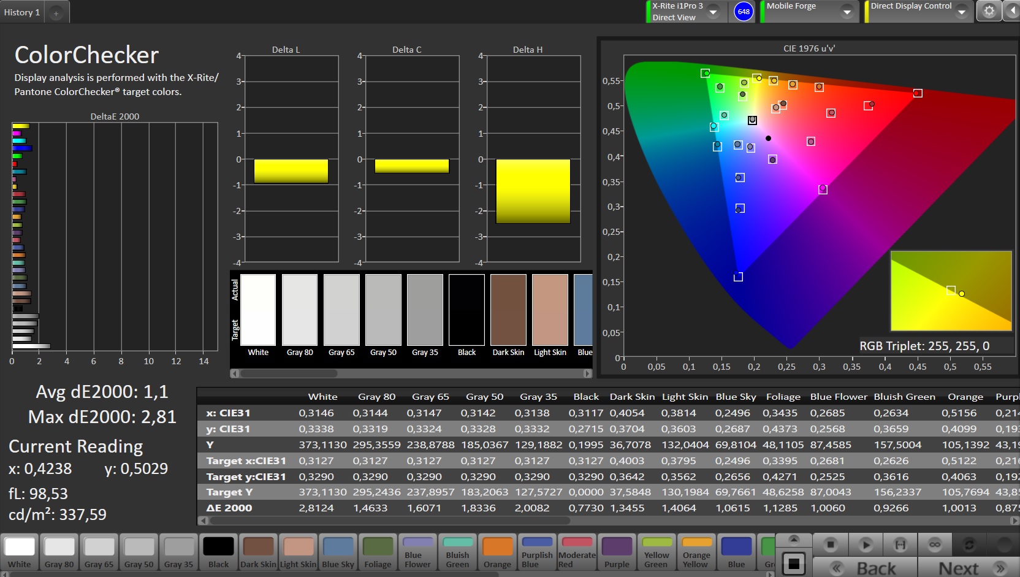Click the left arrow panel collapse icon
Viewport: 1020px width, 577px height.
[x=1012, y=11]
